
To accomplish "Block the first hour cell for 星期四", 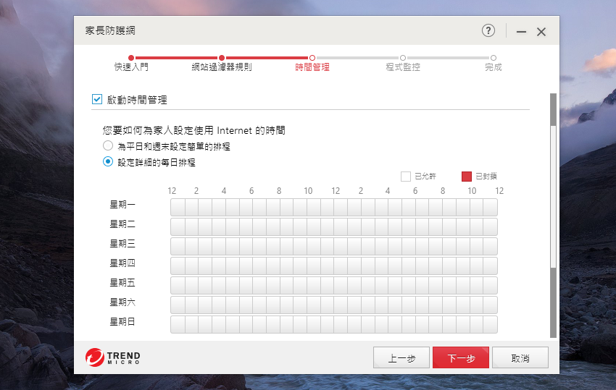I will point(178,266).
